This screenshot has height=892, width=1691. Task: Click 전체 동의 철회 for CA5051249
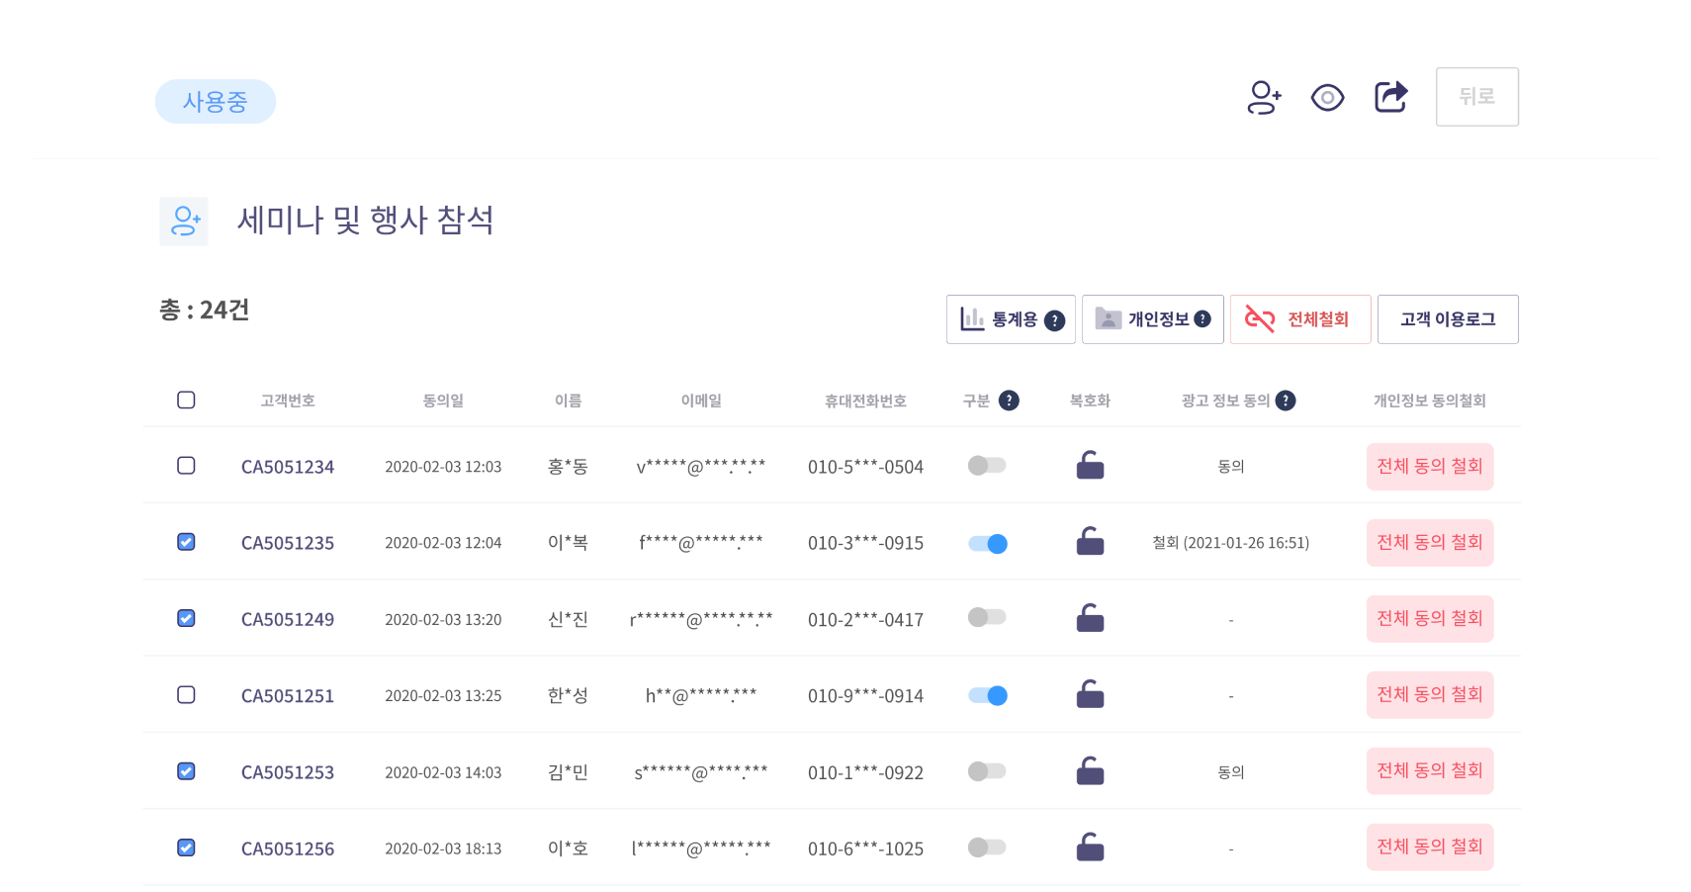[1430, 619]
